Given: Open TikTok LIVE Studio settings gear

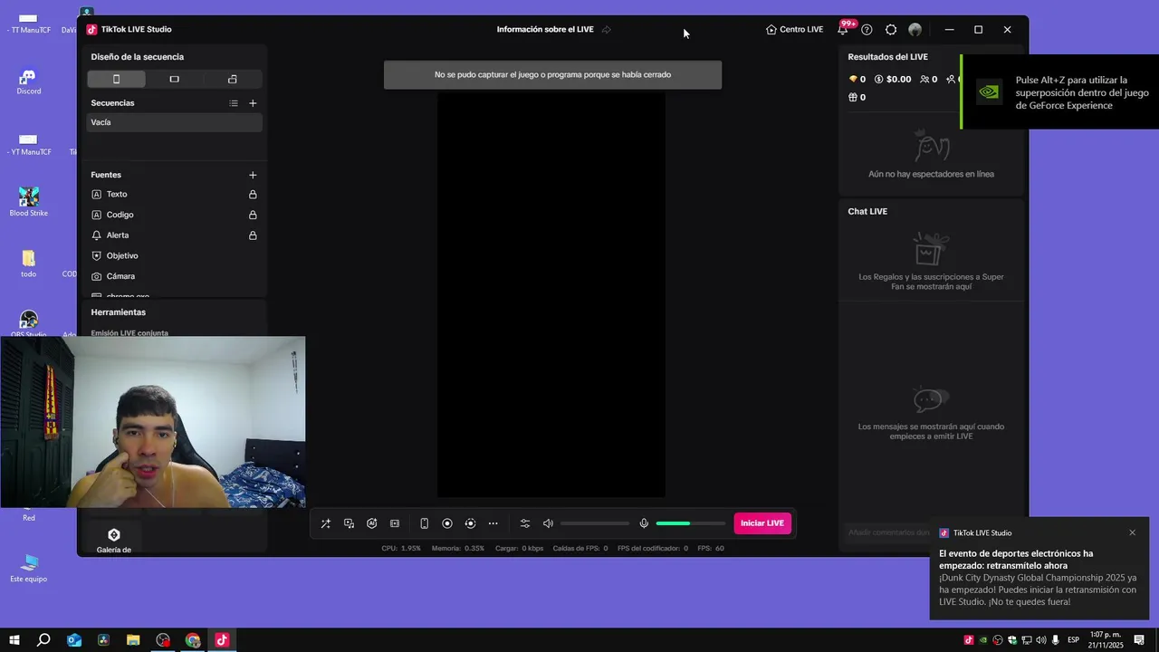Looking at the screenshot, I should coord(891,30).
